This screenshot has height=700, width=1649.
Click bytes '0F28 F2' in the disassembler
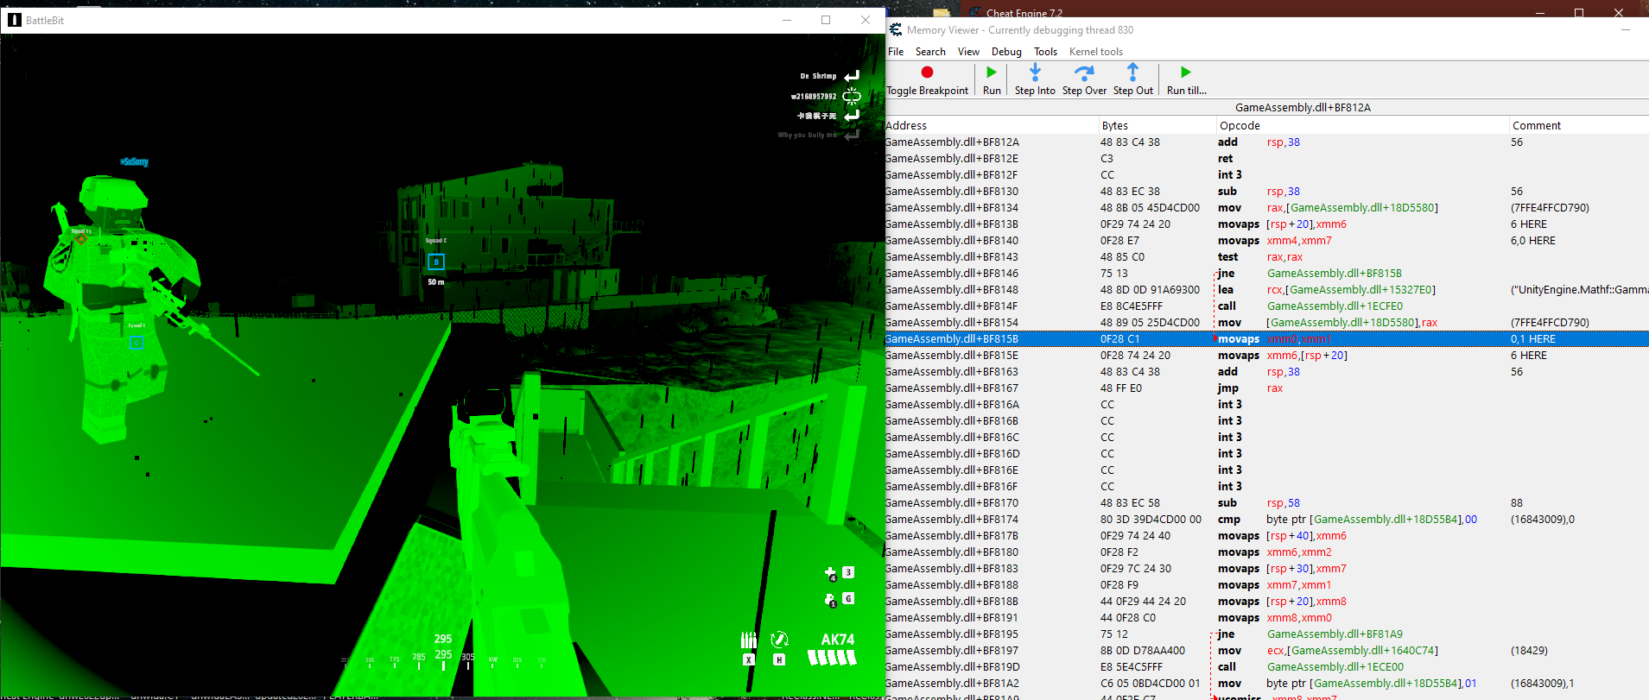[x=1119, y=552]
